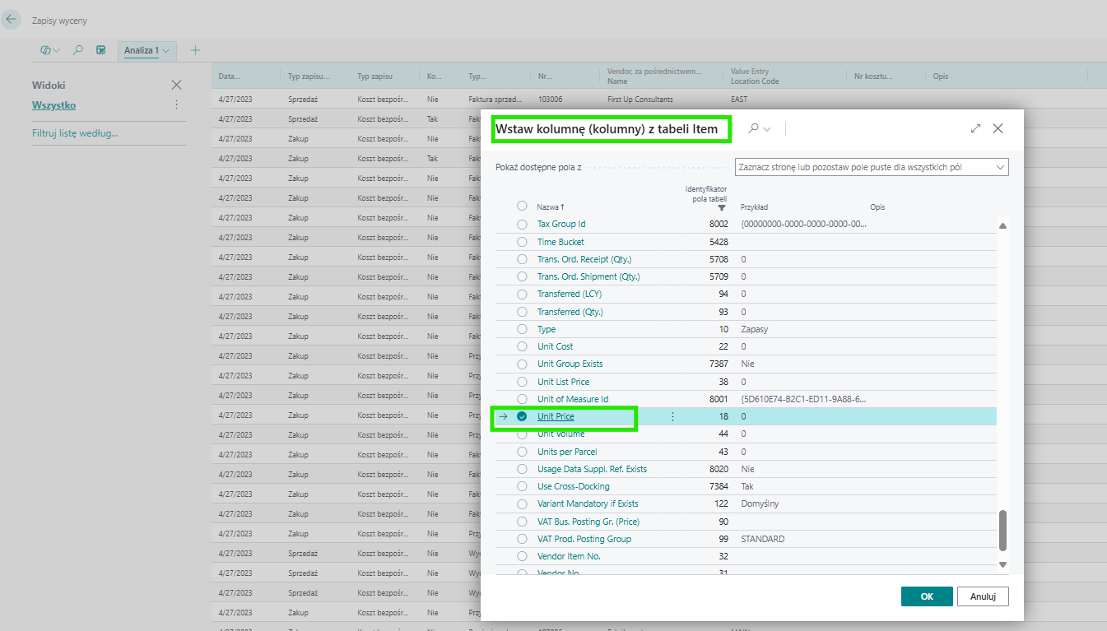Image resolution: width=1107 pixels, height=631 pixels.
Task: Click the Nr kosztu column header
Action: (x=873, y=77)
